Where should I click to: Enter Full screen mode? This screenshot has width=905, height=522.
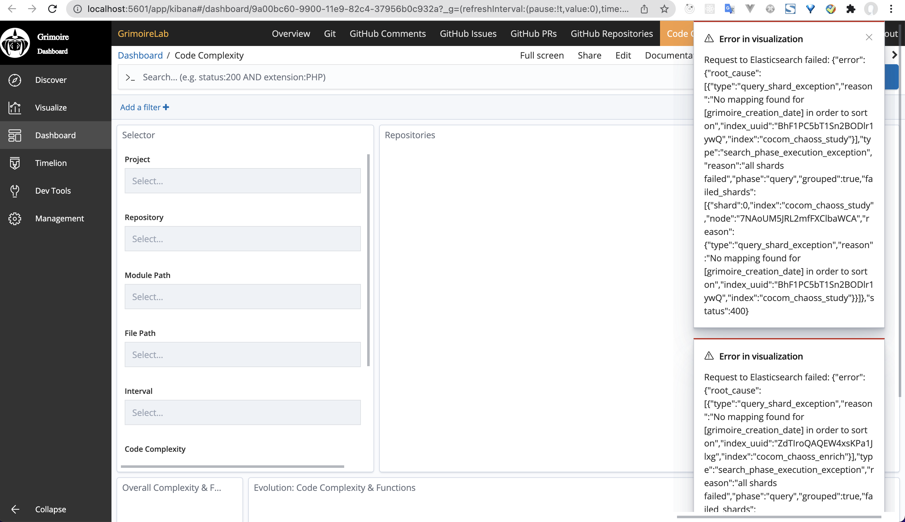tap(542, 55)
